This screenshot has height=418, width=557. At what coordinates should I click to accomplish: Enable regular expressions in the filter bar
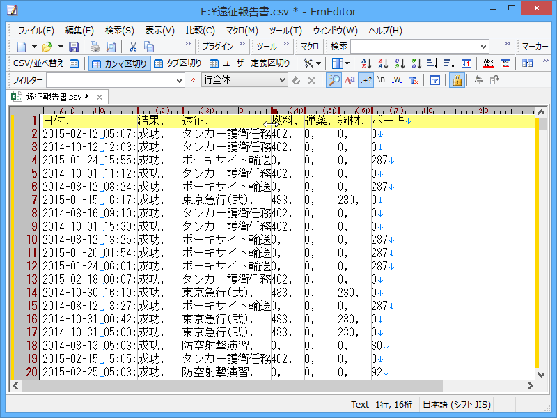pos(366,80)
